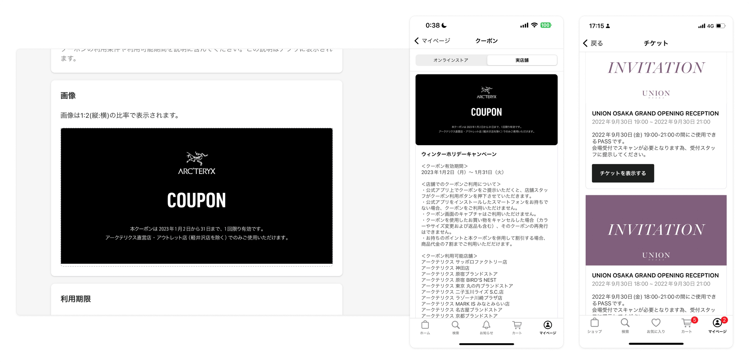Image resolution: width=749 pixels, height=364 pixels.
Task: Tap the ウィンターホリデーキャンペーン coupon title
Action: [459, 154]
